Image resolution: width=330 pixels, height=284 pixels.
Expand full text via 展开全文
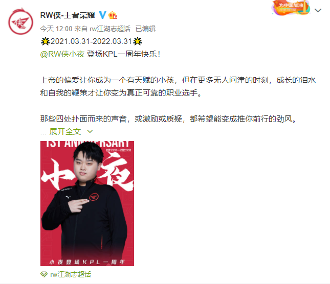click(x=65, y=132)
